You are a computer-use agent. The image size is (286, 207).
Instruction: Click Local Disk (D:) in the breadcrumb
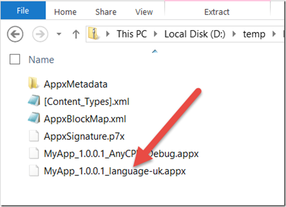pos(195,34)
